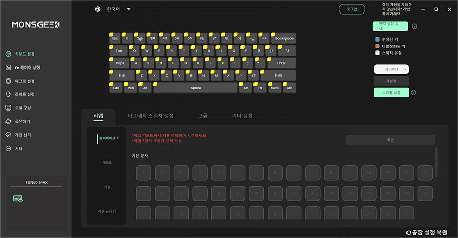This screenshot has width=458, height=238.
Task: Choose letter A in the 기본 문자 grid
Action: click(144, 173)
